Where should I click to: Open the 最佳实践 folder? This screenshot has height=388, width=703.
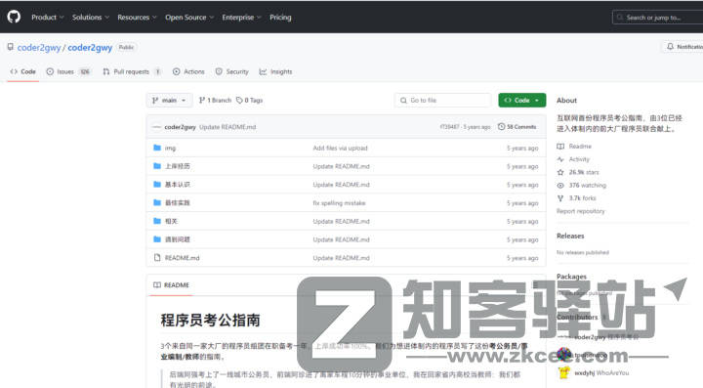pos(177,202)
